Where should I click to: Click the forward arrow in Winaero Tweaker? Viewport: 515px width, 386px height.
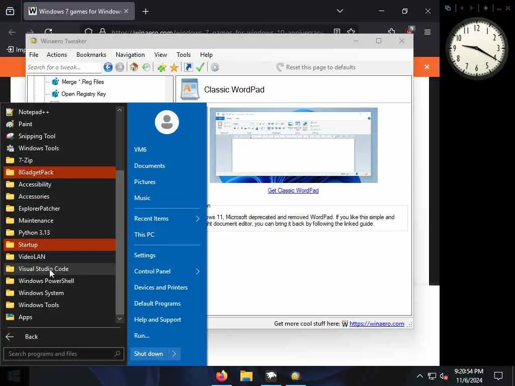tap(120, 67)
